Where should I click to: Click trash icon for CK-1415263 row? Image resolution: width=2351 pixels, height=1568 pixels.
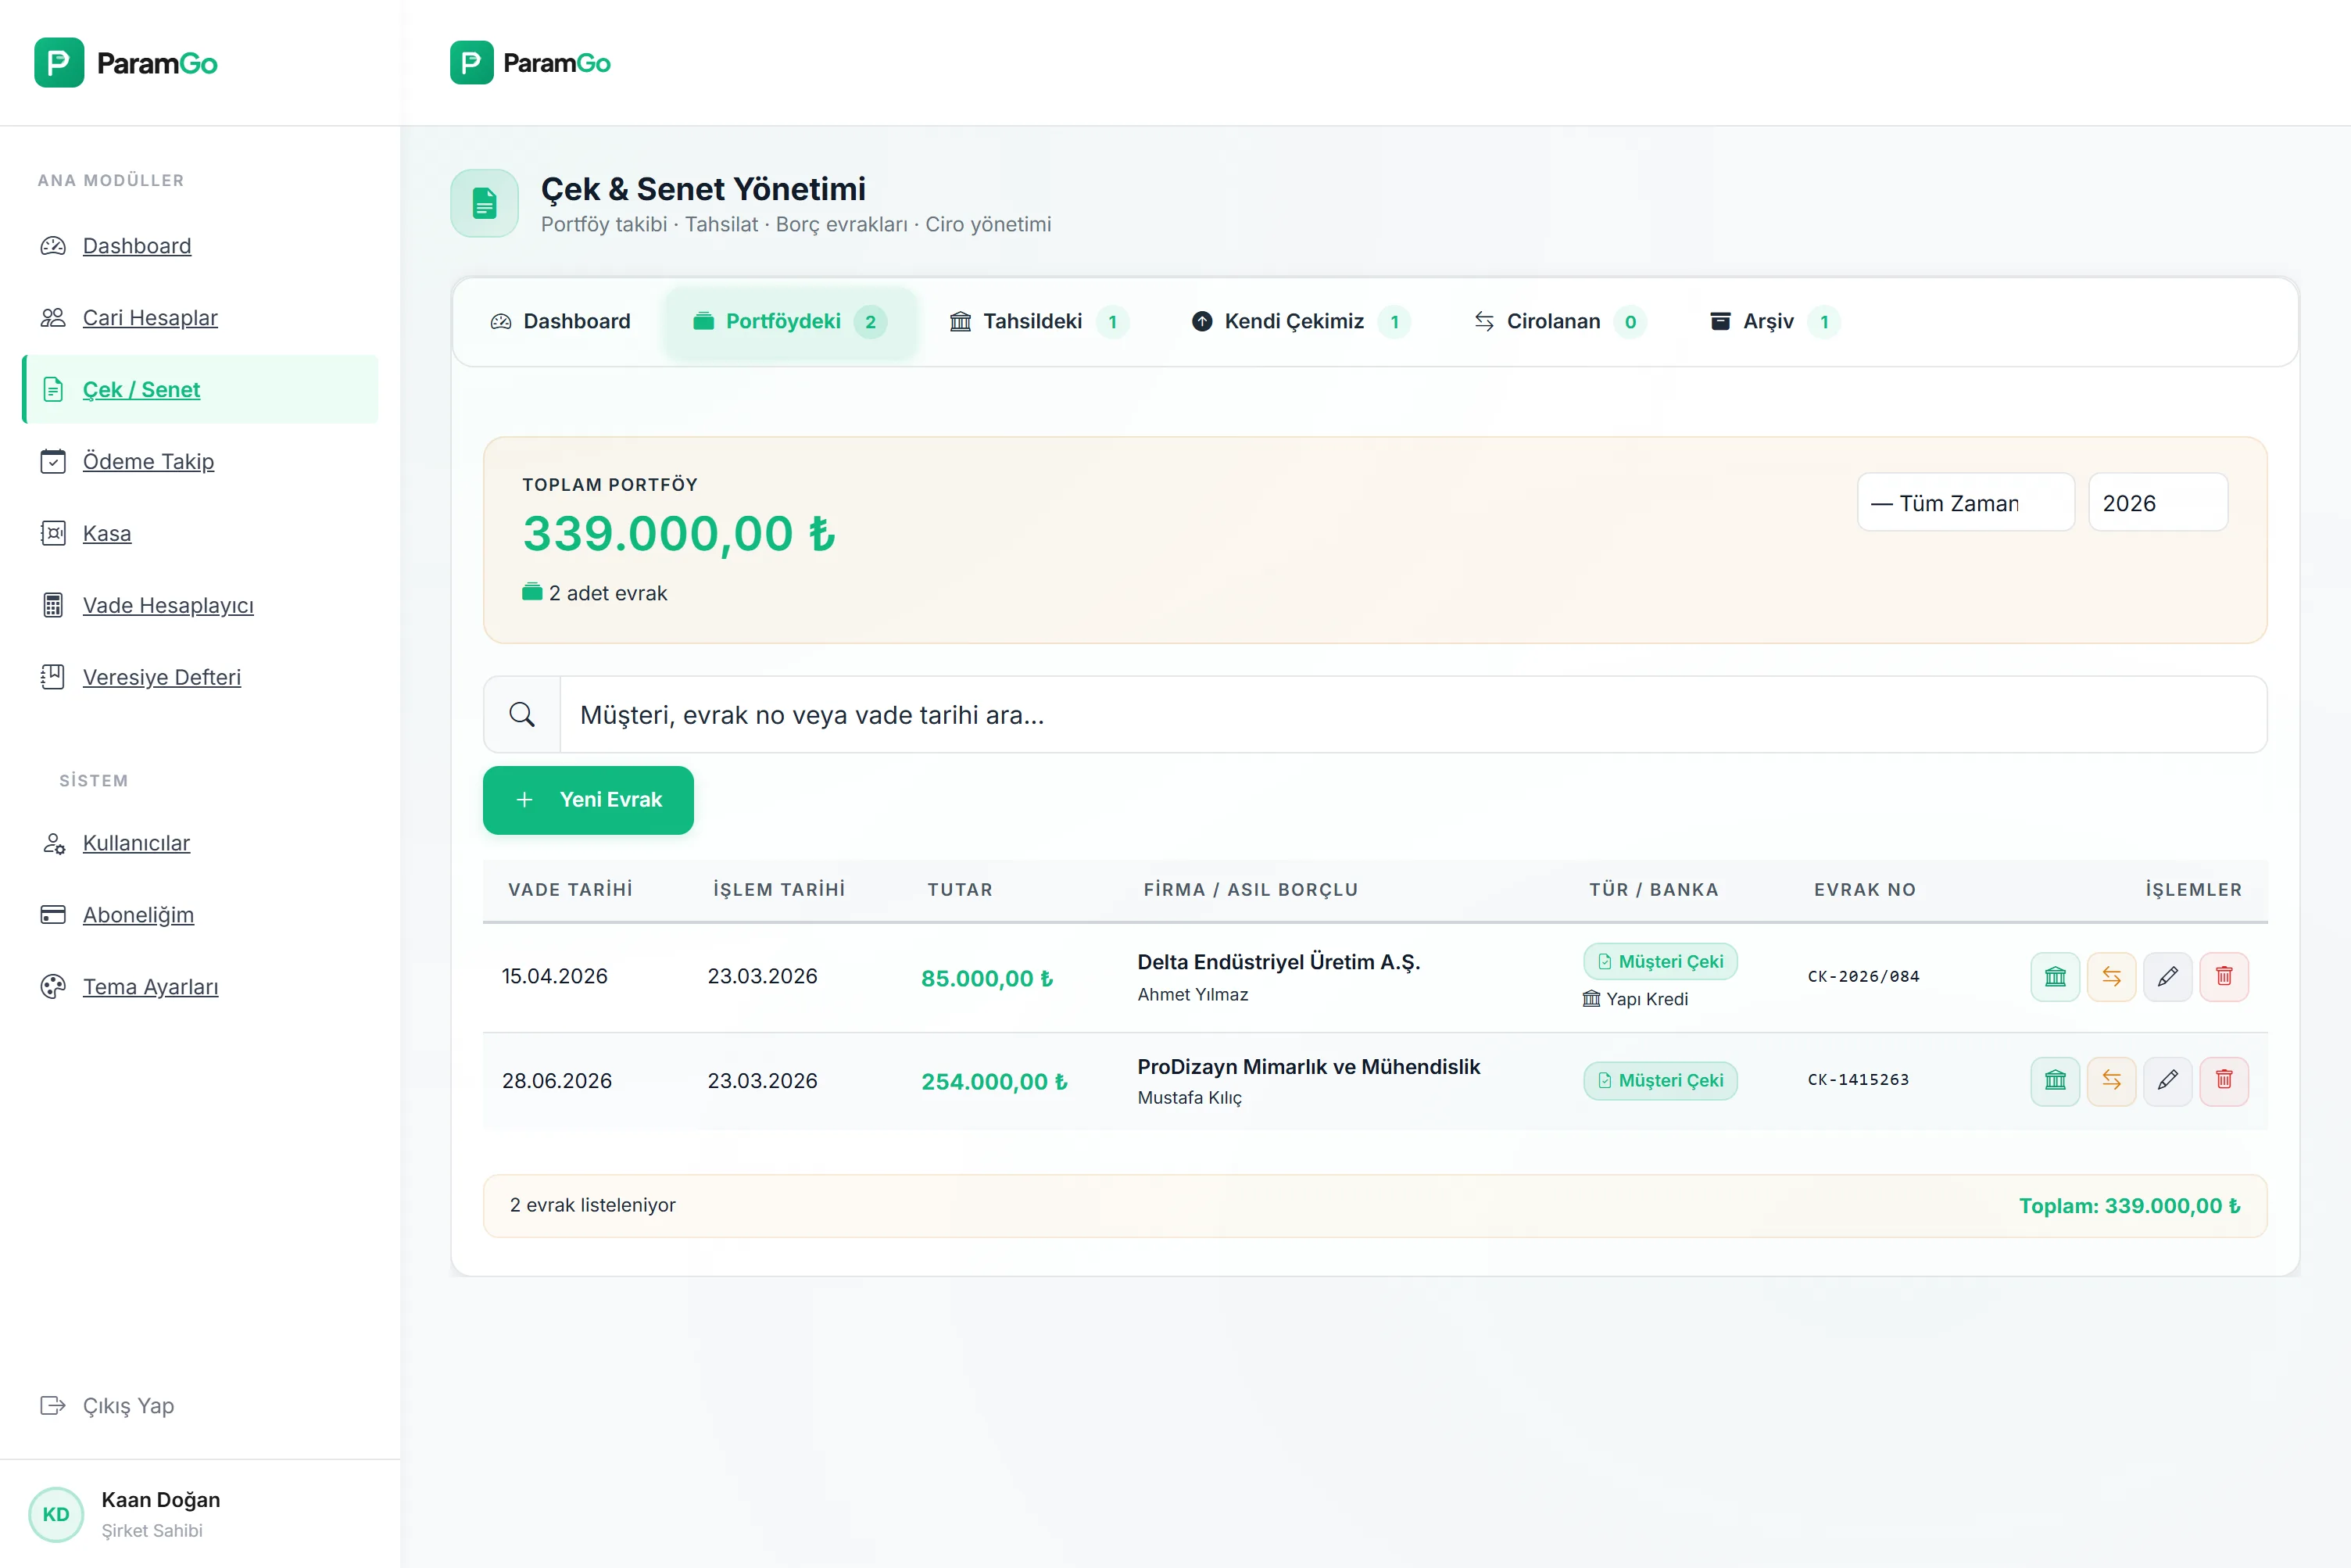(2223, 1080)
